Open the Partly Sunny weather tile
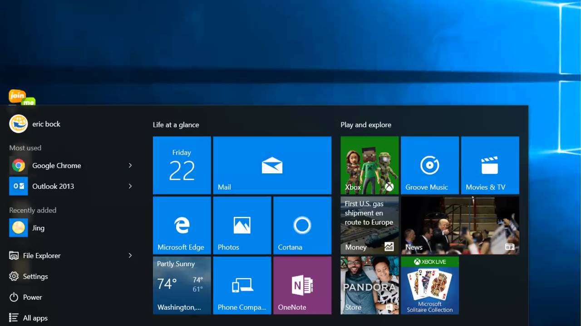Image resolution: width=581 pixels, height=326 pixels. 182,285
